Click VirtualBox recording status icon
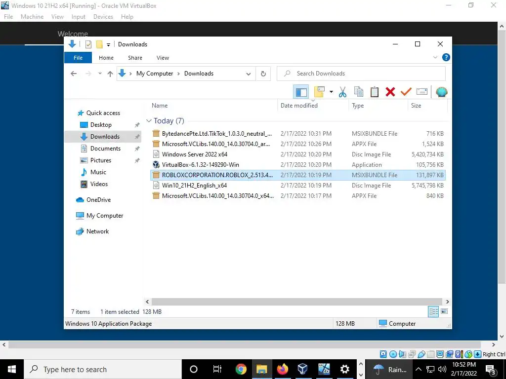Image resolution: width=506 pixels, height=379 pixels. click(449, 354)
